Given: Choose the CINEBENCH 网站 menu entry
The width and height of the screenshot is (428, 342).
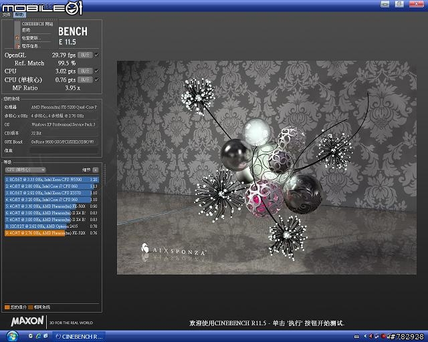Looking at the screenshot, I should click(37, 24).
